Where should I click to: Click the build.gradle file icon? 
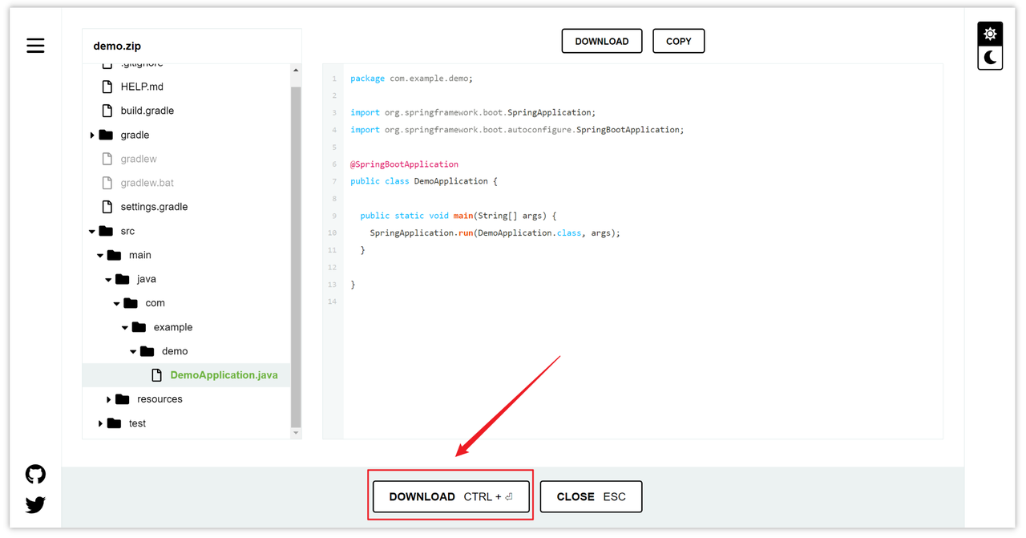tap(107, 111)
